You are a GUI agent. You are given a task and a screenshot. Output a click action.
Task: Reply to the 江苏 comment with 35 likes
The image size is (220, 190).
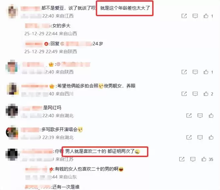193,159
